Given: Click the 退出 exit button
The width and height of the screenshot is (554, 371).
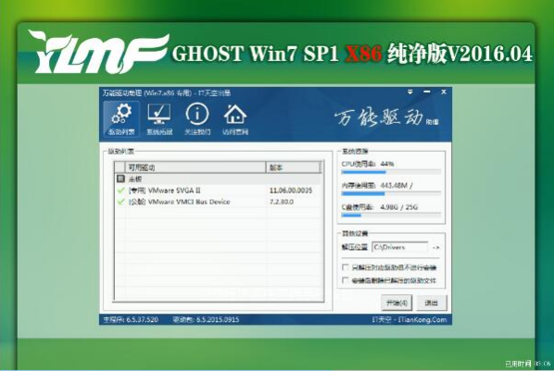Looking at the screenshot, I should pos(432,303).
